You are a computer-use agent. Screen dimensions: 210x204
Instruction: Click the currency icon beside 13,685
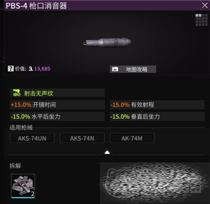pos(31,69)
